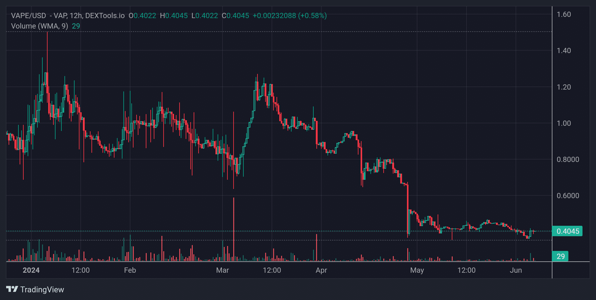596x300 pixels.
Task: Click the 12:00 label between Mar and Apr
Action: click(x=272, y=270)
